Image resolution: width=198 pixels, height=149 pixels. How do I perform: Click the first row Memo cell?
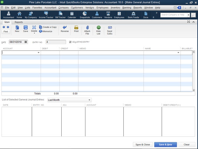click(x=111, y=53)
